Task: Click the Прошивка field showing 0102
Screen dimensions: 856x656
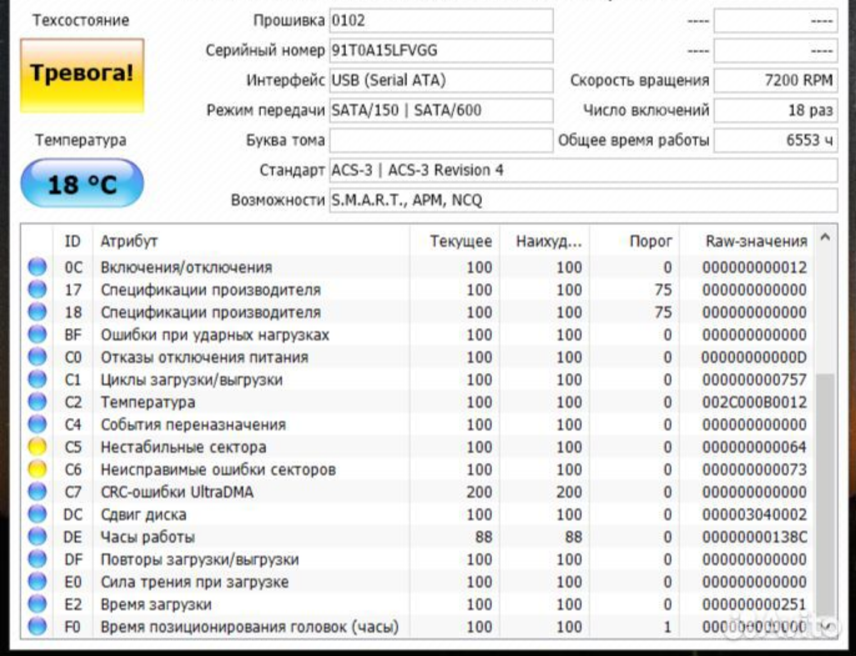Action: (x=441, y=21)
